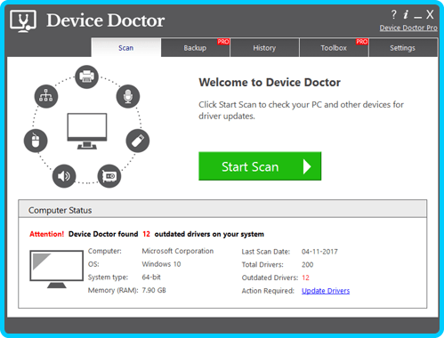
Task: Open the History tab
Action: coord(264,47)
